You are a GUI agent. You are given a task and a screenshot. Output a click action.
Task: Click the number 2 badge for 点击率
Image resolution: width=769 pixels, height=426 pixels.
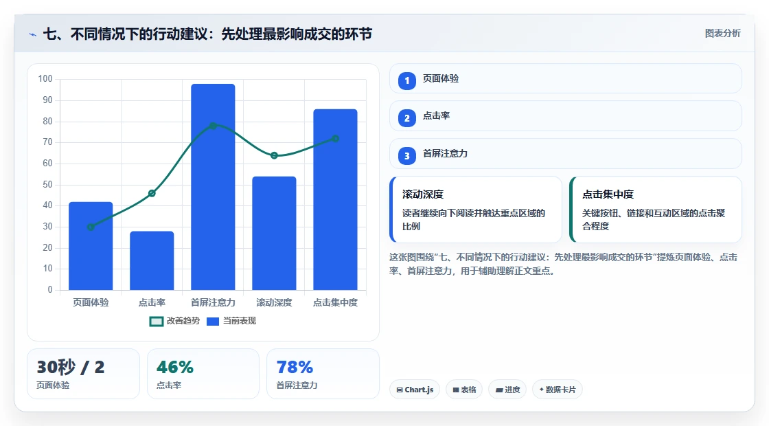pos(406,117)
